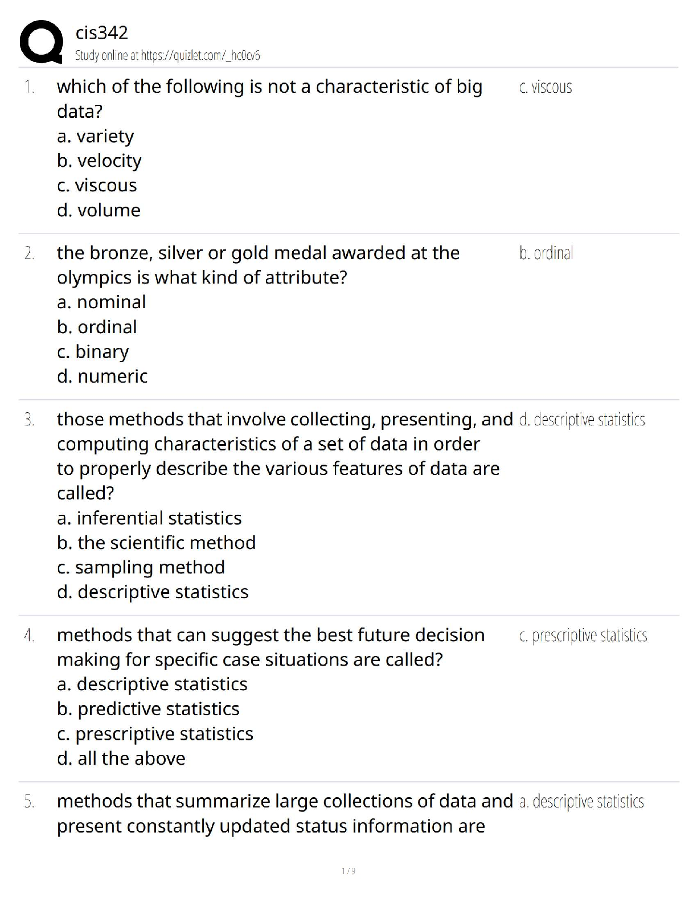Select option b. velocity

(99, 161)
